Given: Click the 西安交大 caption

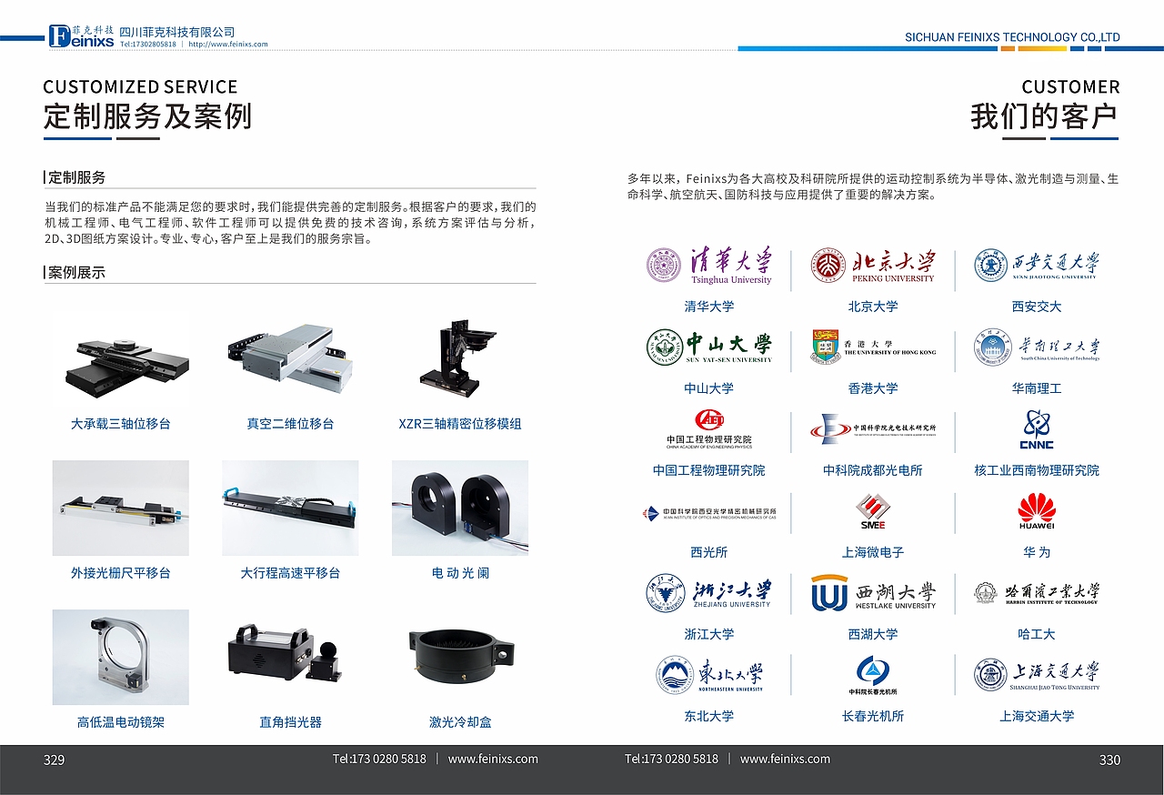Looking at the screenshot, I should [1037, 307].
